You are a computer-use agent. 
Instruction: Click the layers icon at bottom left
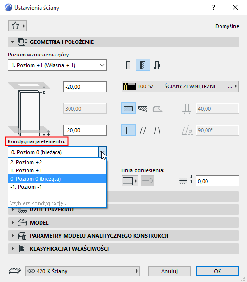(x=14, y=271)
